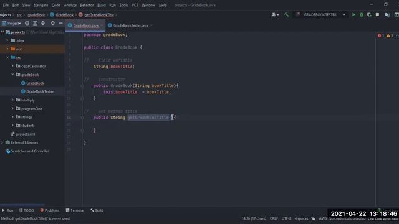Screen dimensions: 399x224
Task: Open the Problems tool window
Action: coord(50,210)
